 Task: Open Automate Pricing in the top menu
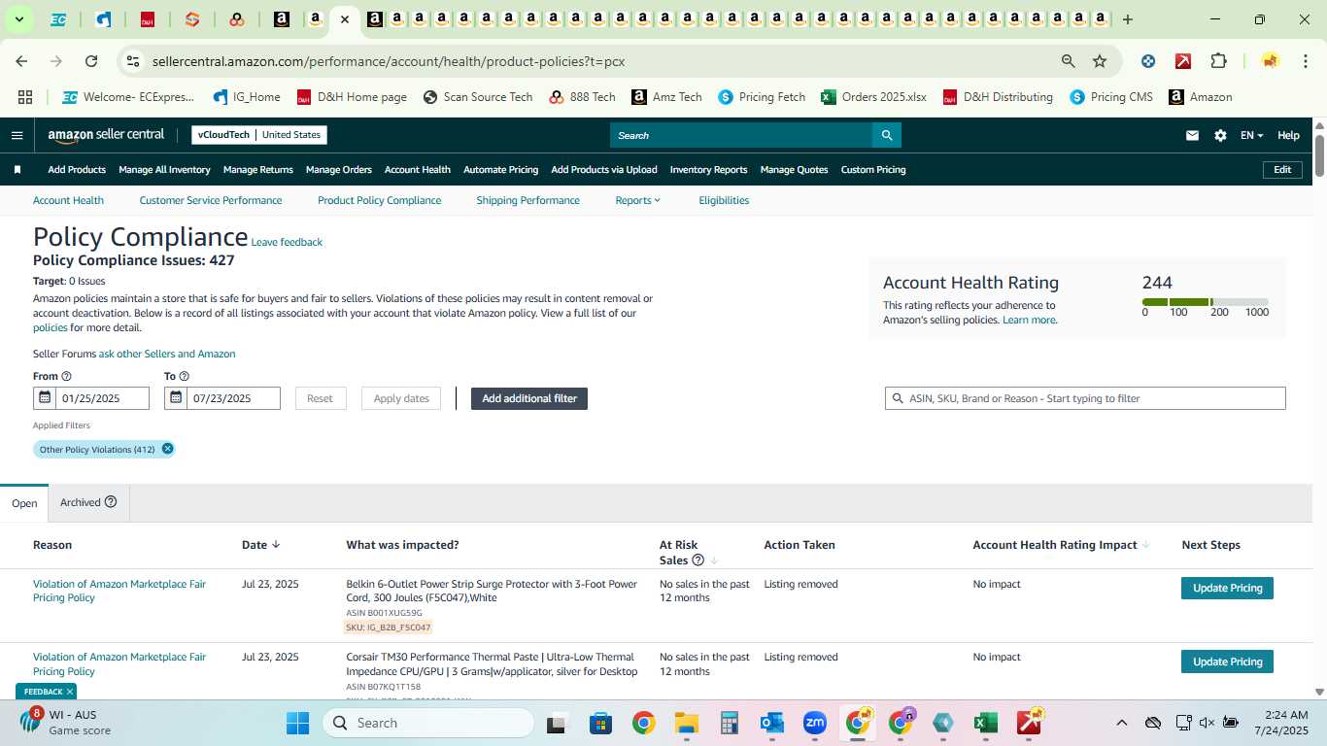click(x=500, y=170)
